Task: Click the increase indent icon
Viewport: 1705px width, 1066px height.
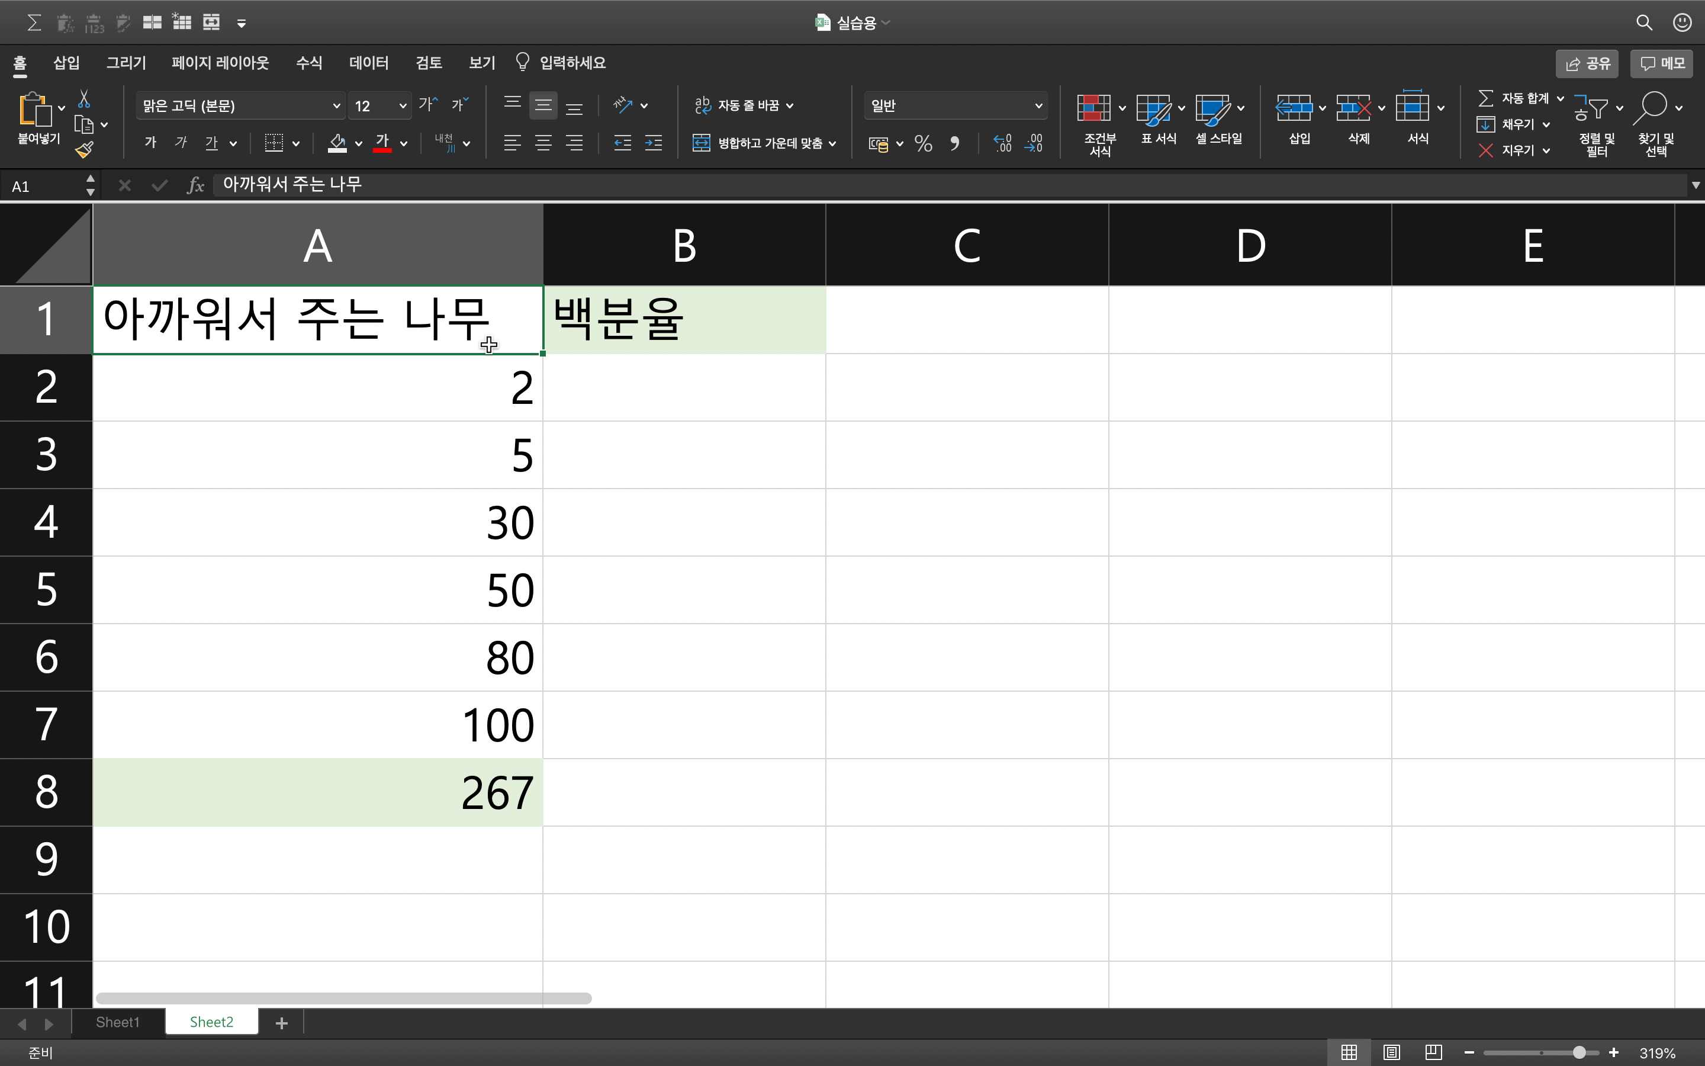Action: 653,144
